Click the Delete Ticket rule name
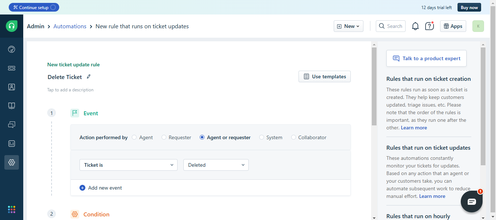The image size is (496, 220). (x=65, y=77)
